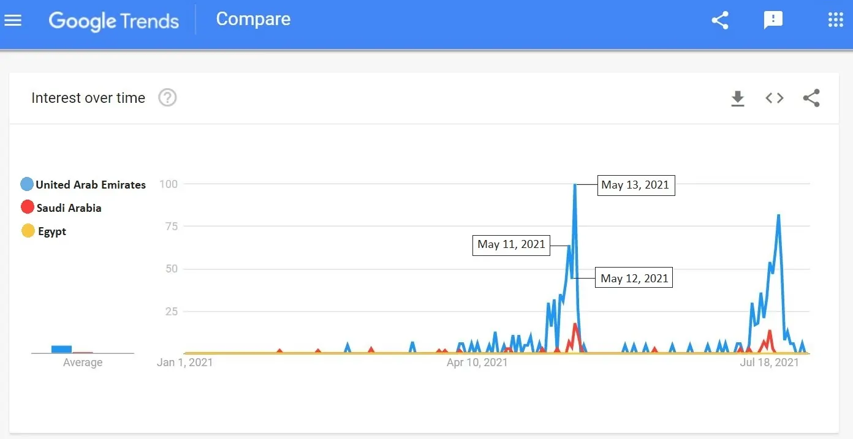
Task: Share the Interest over time chart
Action: [811, 98]
